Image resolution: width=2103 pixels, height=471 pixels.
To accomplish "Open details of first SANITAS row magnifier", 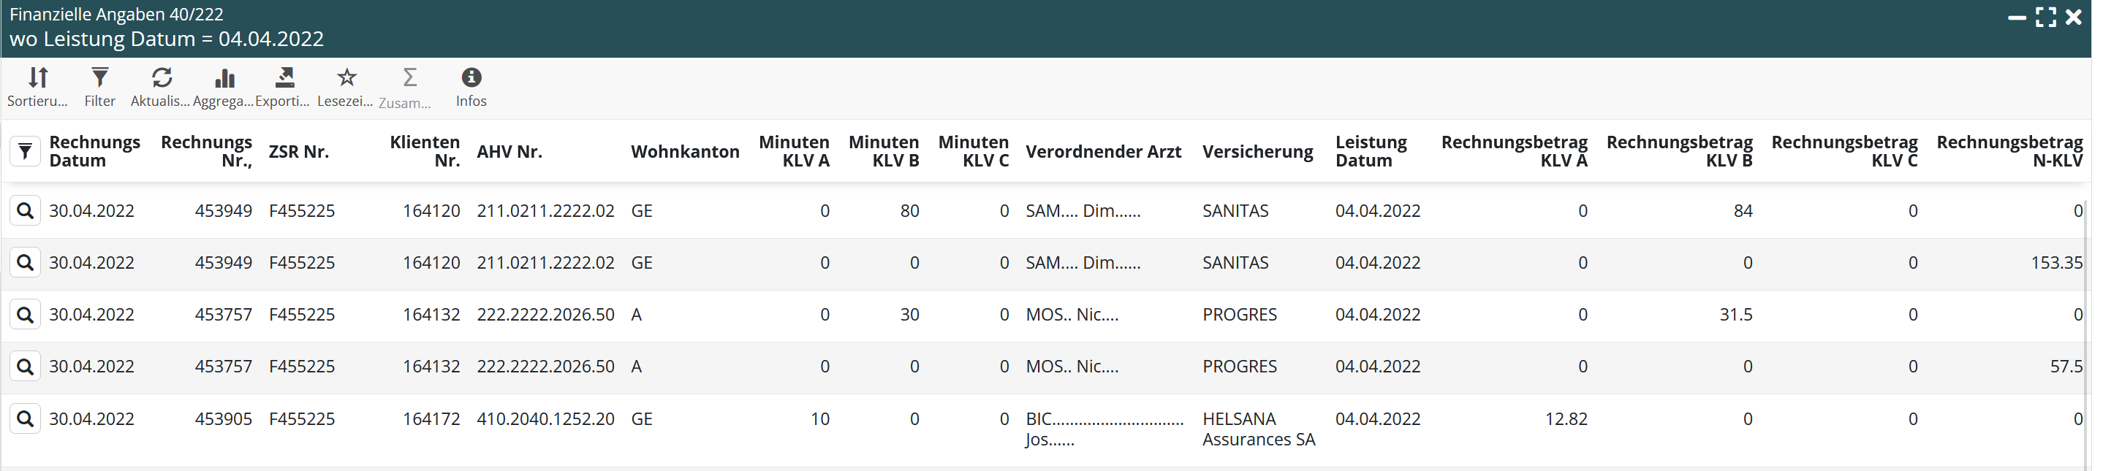I will coord(26,211).
